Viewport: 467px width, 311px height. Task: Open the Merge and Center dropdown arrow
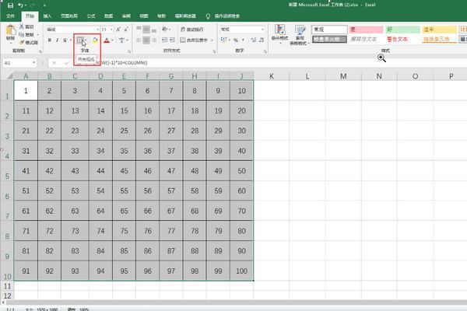coord(212,40)
